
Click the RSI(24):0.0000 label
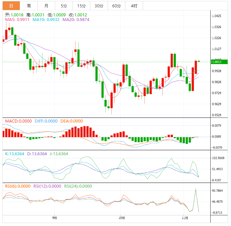coord(78,186)
